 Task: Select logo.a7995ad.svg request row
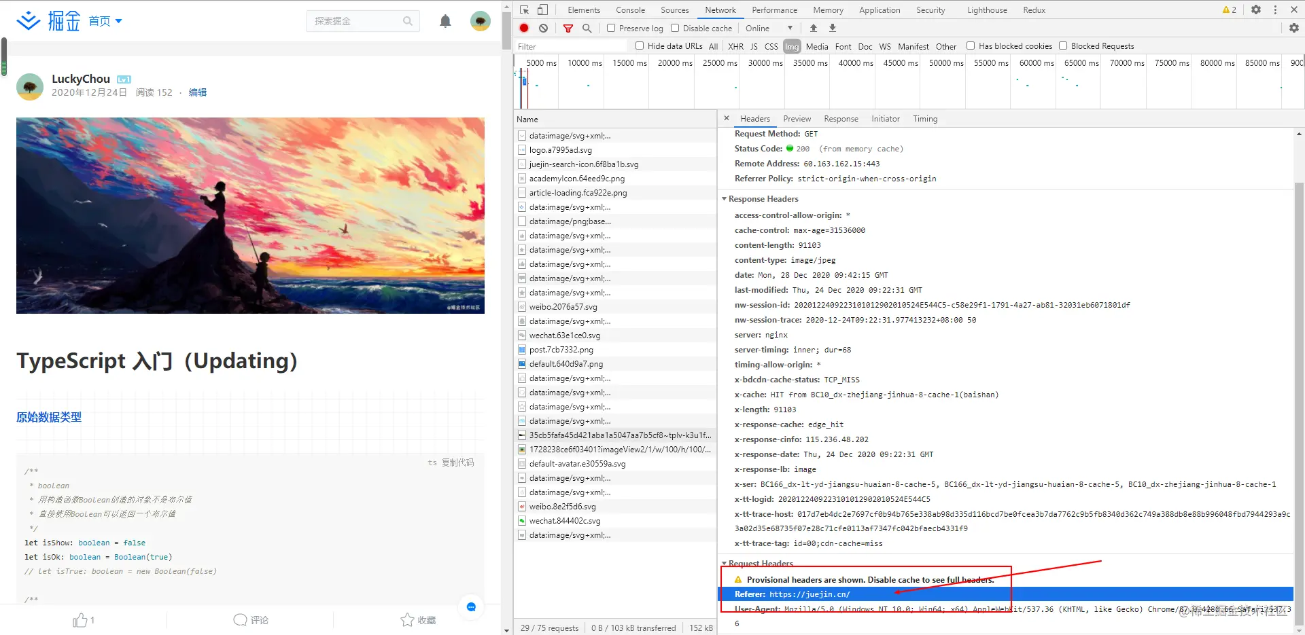click(615, 150)
